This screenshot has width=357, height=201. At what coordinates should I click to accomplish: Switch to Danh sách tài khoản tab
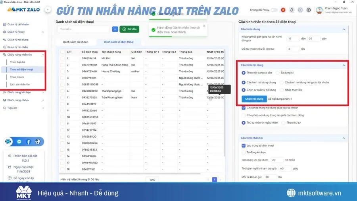point(76,42)
